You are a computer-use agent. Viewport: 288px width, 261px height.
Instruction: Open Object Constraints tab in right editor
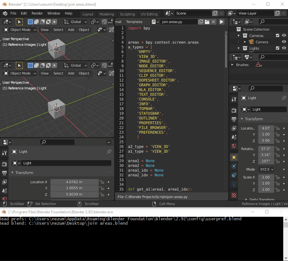(x=234, y=175)
